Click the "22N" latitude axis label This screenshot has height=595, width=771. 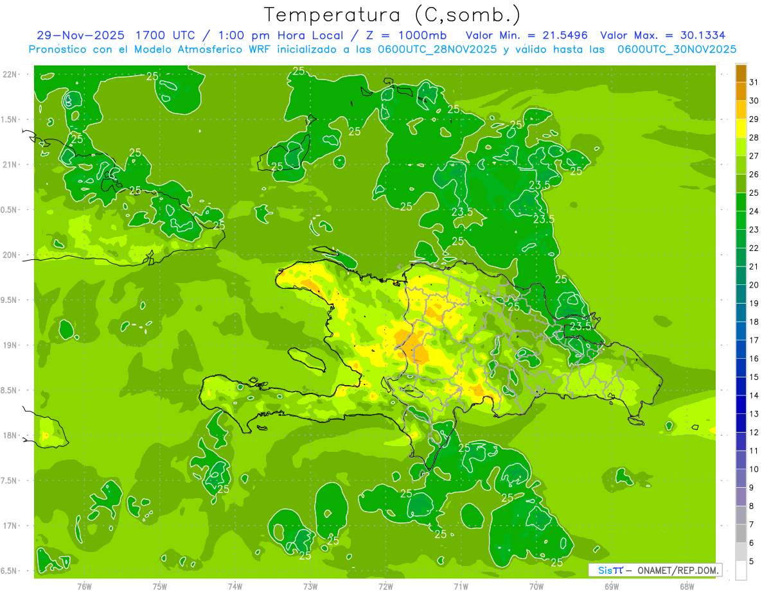(10, 74)
